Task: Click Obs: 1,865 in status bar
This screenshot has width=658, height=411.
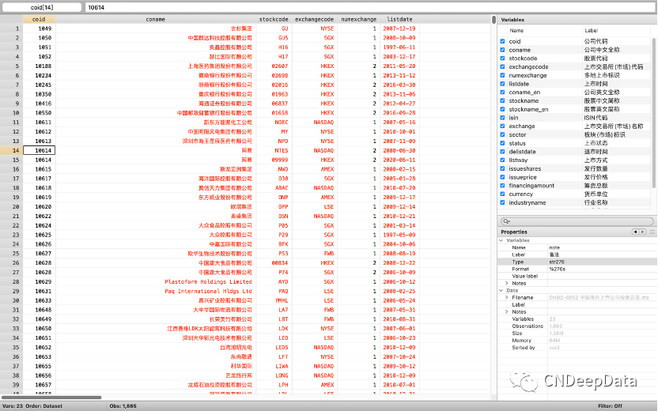Action: click(x=123, y=406)
